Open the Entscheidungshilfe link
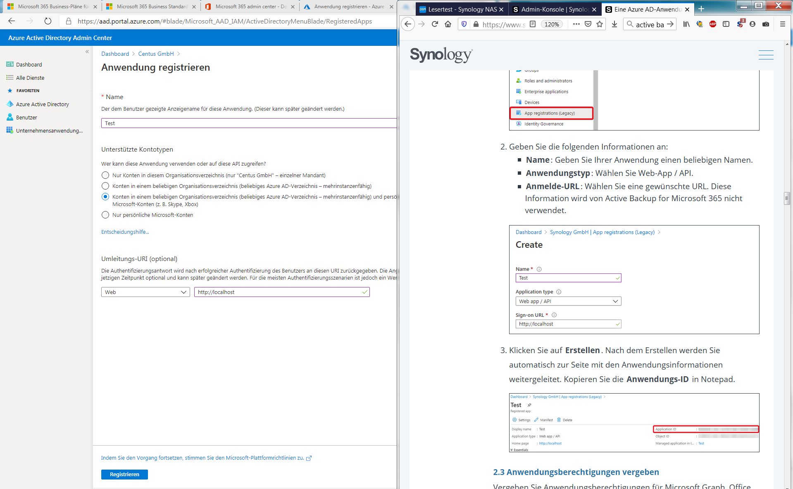The height and width of the screenshot is (489, 793). tap(125, 232)
